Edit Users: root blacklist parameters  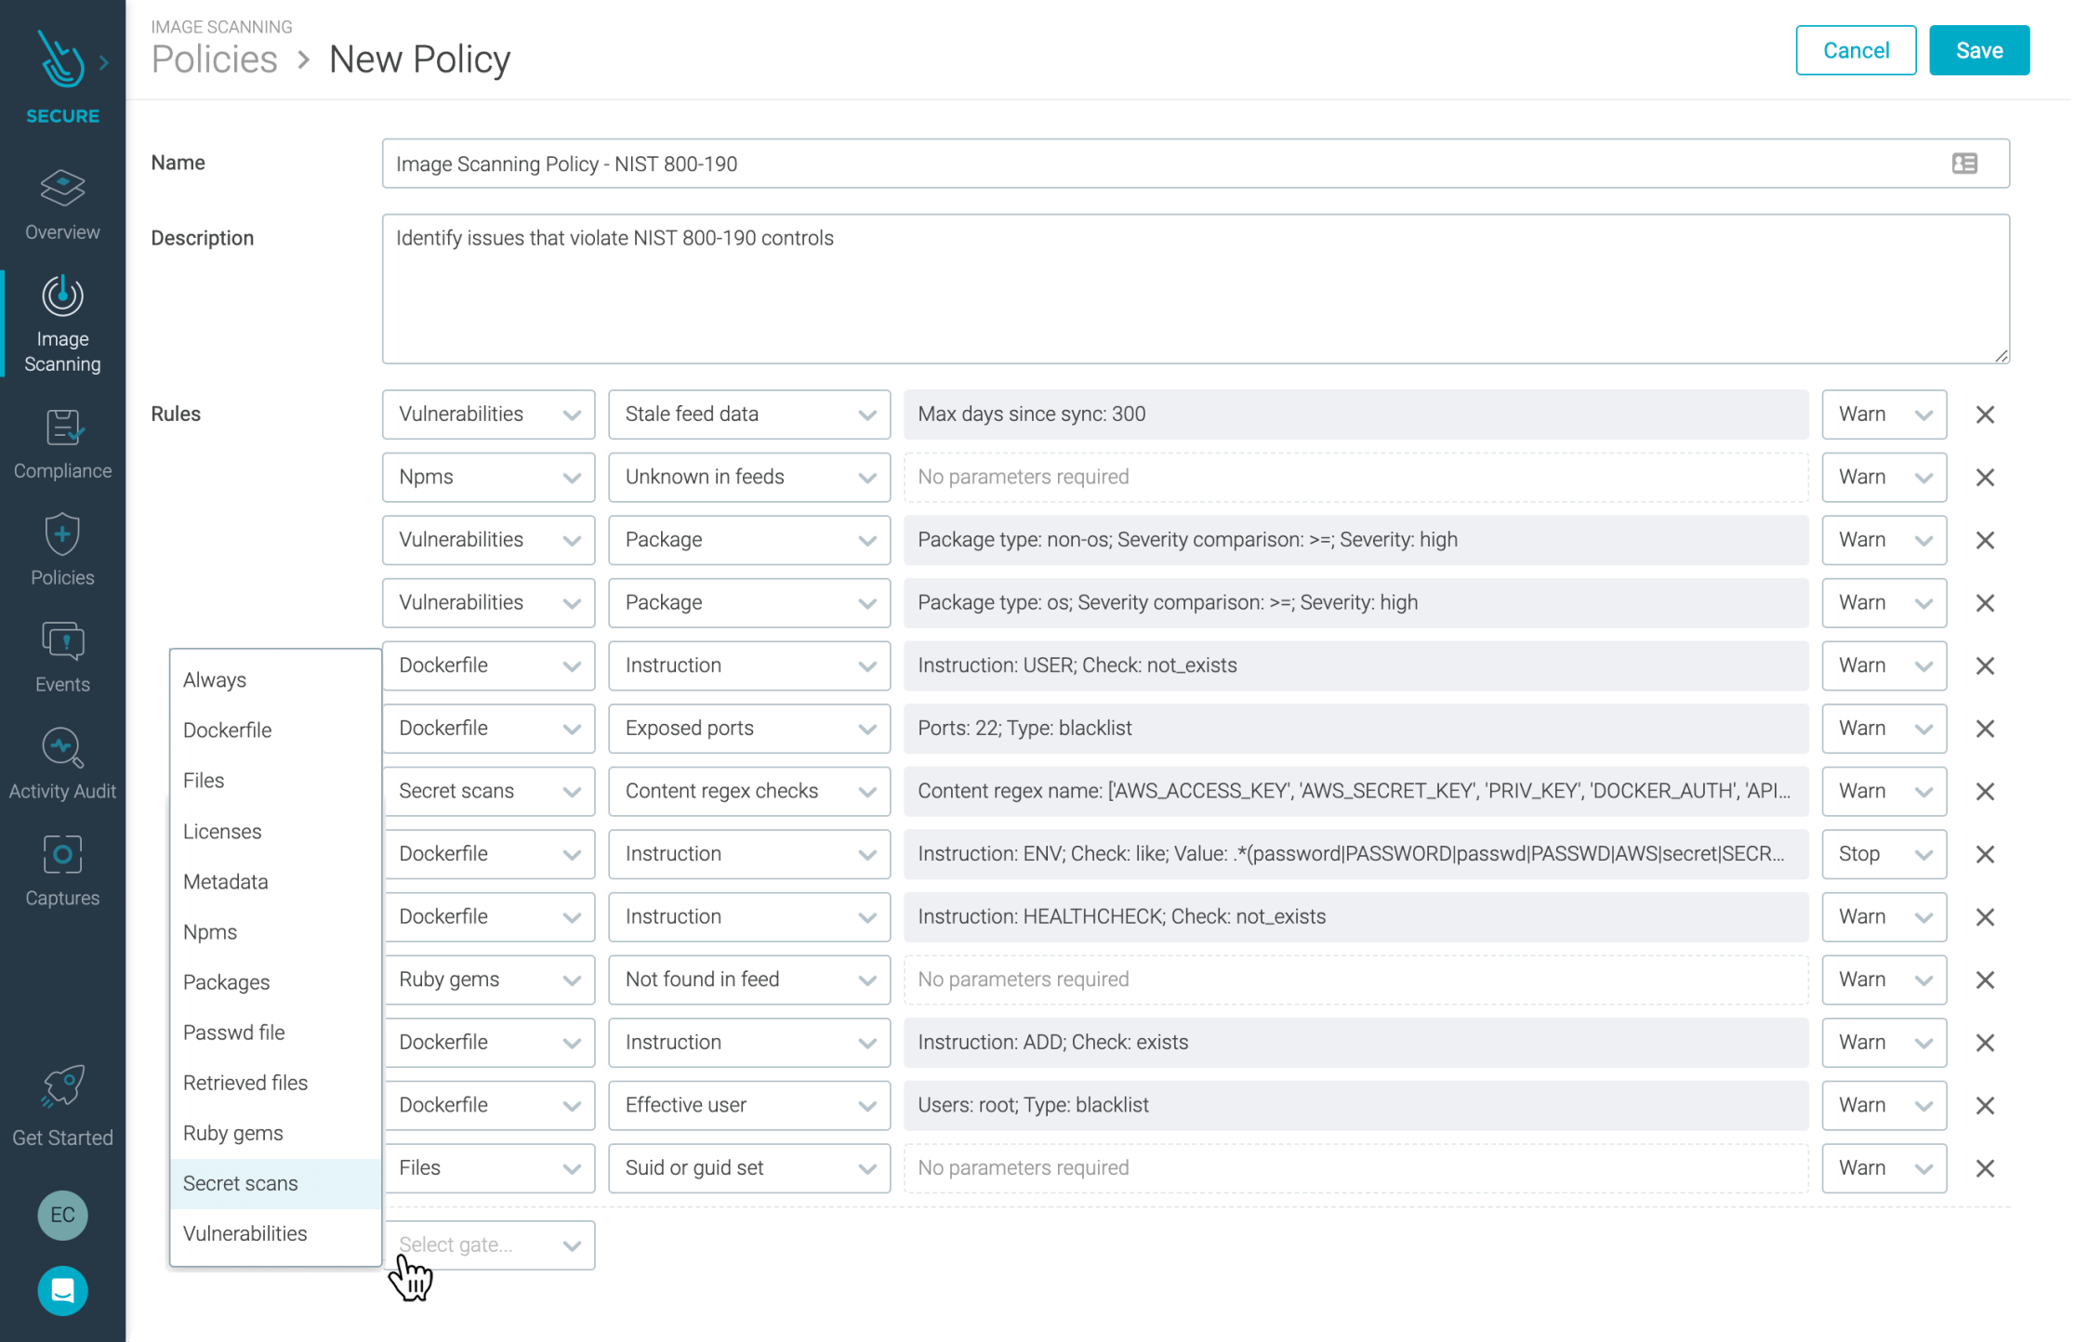(1355, 1105)
